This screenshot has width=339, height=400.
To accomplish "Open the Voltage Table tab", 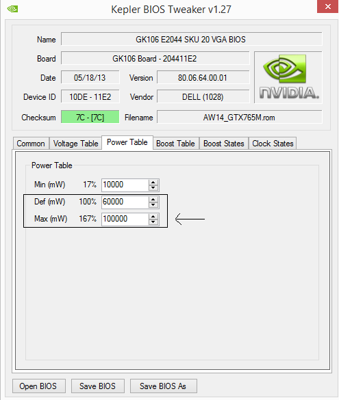I will click(x=75, y=144).
